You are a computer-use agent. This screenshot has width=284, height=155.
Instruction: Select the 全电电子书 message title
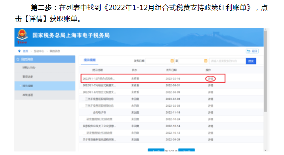(99, 113)
